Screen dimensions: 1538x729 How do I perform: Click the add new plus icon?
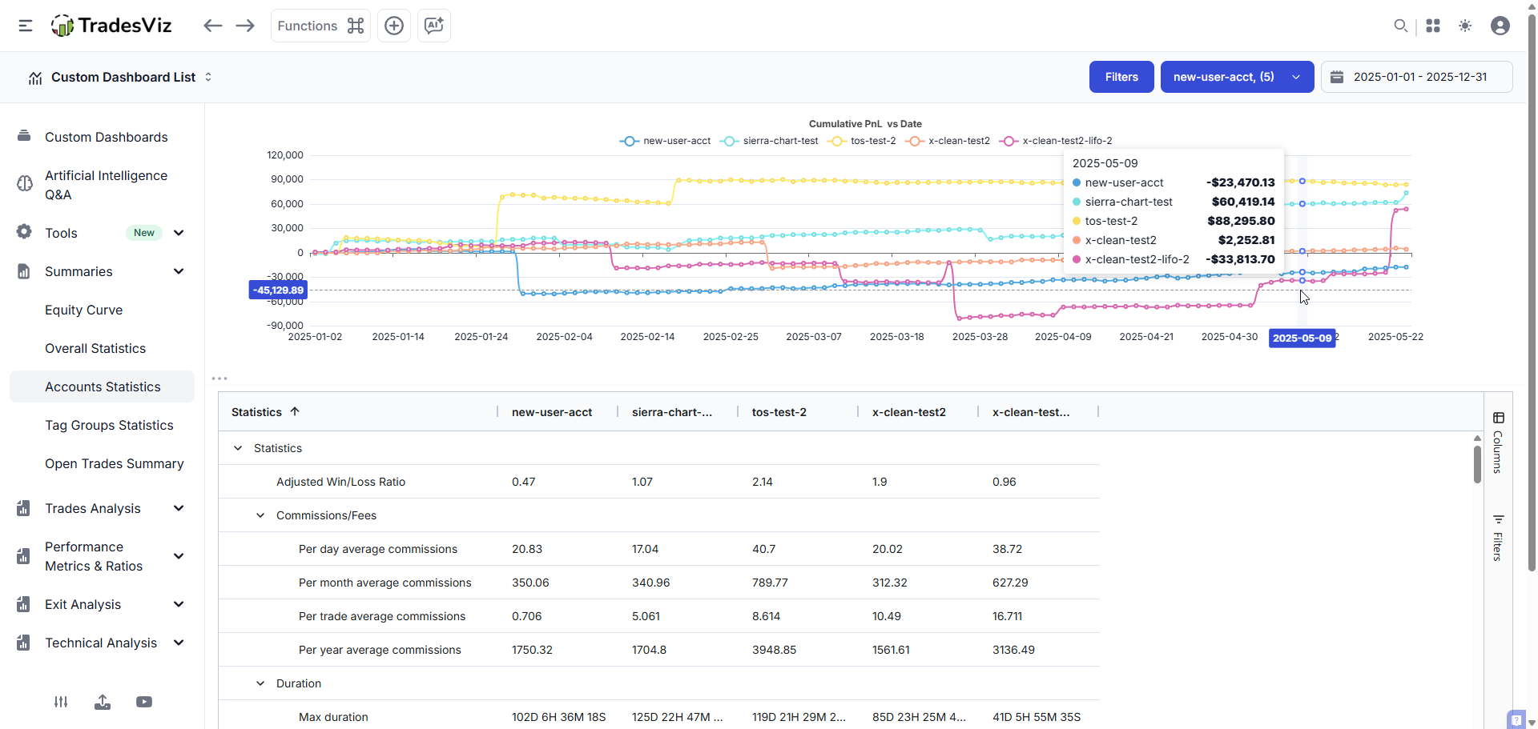(394, 26)
